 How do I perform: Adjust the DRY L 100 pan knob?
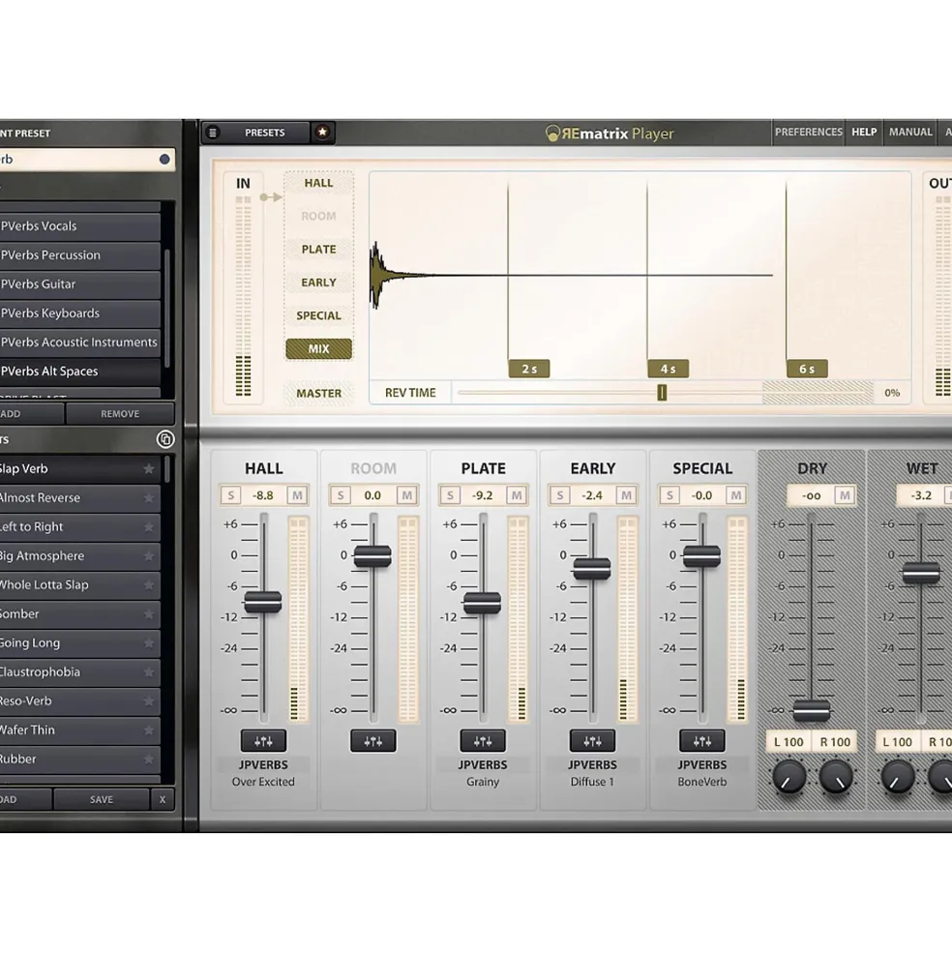(789, 777)
